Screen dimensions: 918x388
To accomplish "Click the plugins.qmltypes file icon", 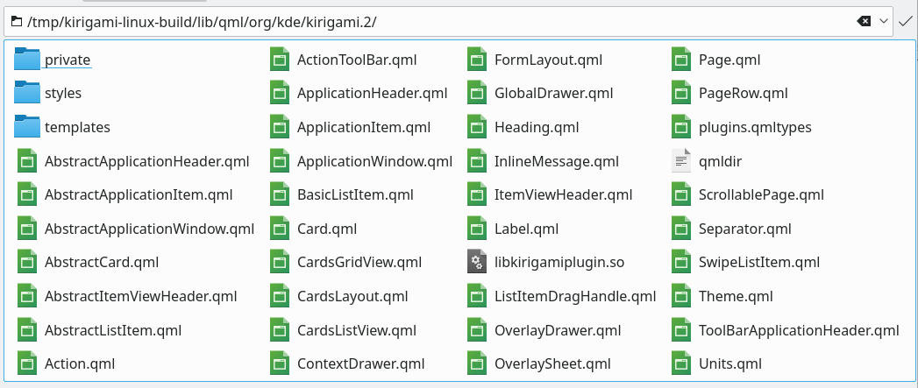I will click(681, 127).
